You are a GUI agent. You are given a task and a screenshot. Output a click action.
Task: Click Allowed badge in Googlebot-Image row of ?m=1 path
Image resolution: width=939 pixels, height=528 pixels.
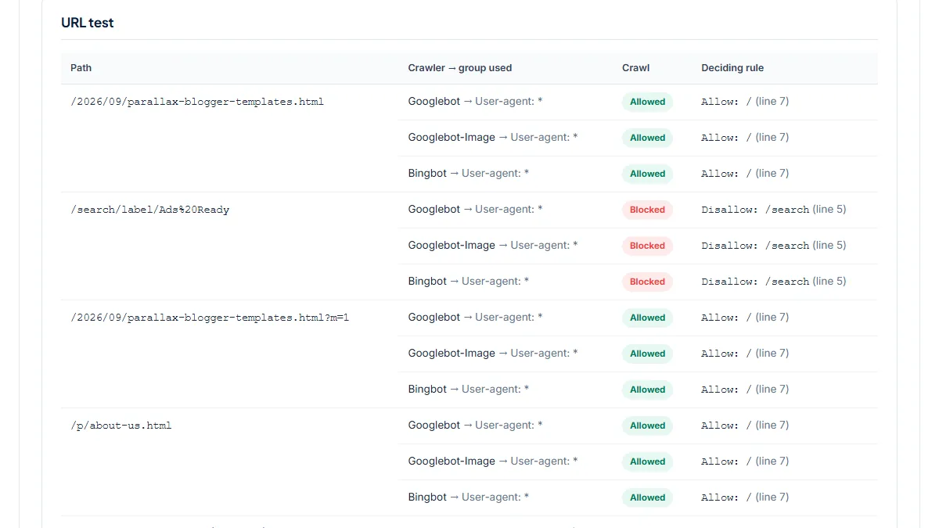pos(647,354)
